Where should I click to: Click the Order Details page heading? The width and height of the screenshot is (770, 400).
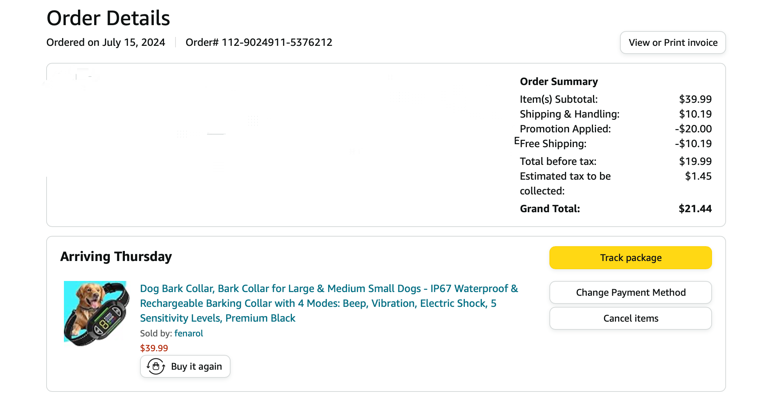108,18
